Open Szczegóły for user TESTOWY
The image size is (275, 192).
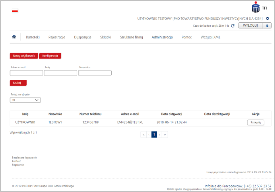tap(256, 122)
